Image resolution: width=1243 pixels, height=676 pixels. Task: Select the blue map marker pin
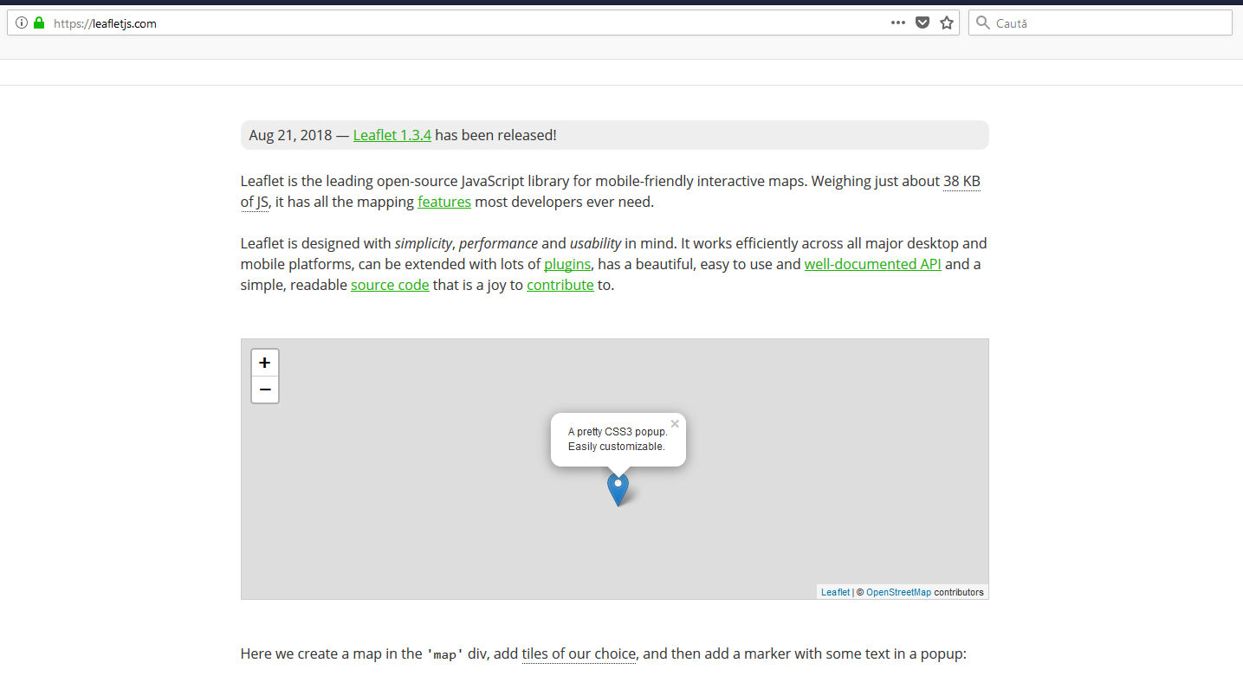click(x=618, y=489)
